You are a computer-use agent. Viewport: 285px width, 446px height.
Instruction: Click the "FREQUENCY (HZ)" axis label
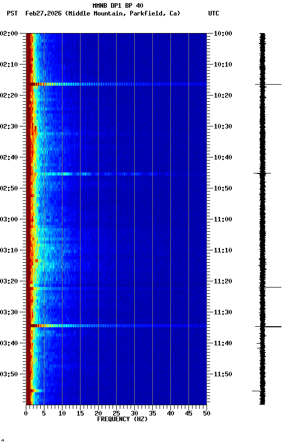pos(122,419)
